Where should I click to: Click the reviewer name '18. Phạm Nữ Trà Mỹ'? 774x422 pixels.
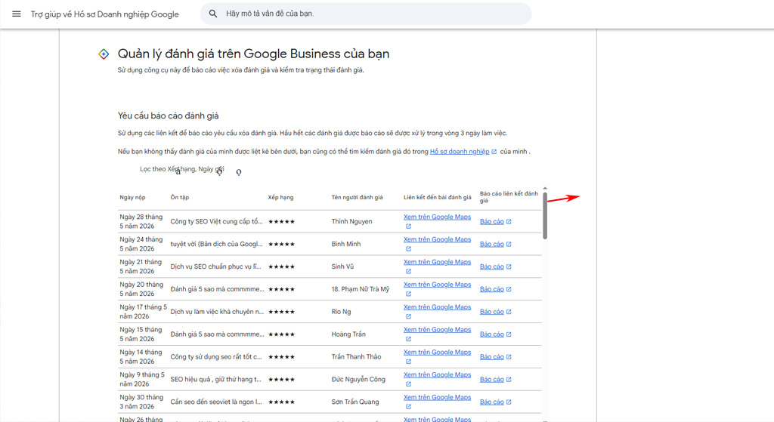[361, 289]
